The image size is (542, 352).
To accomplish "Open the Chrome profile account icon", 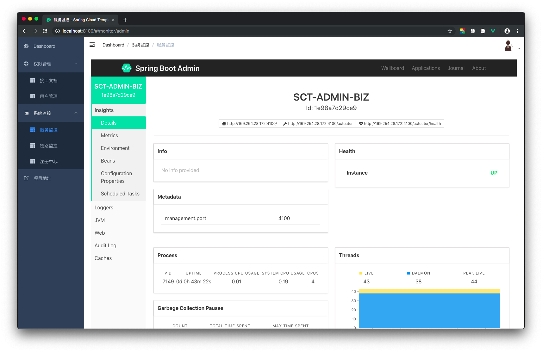I will (507, 31).
